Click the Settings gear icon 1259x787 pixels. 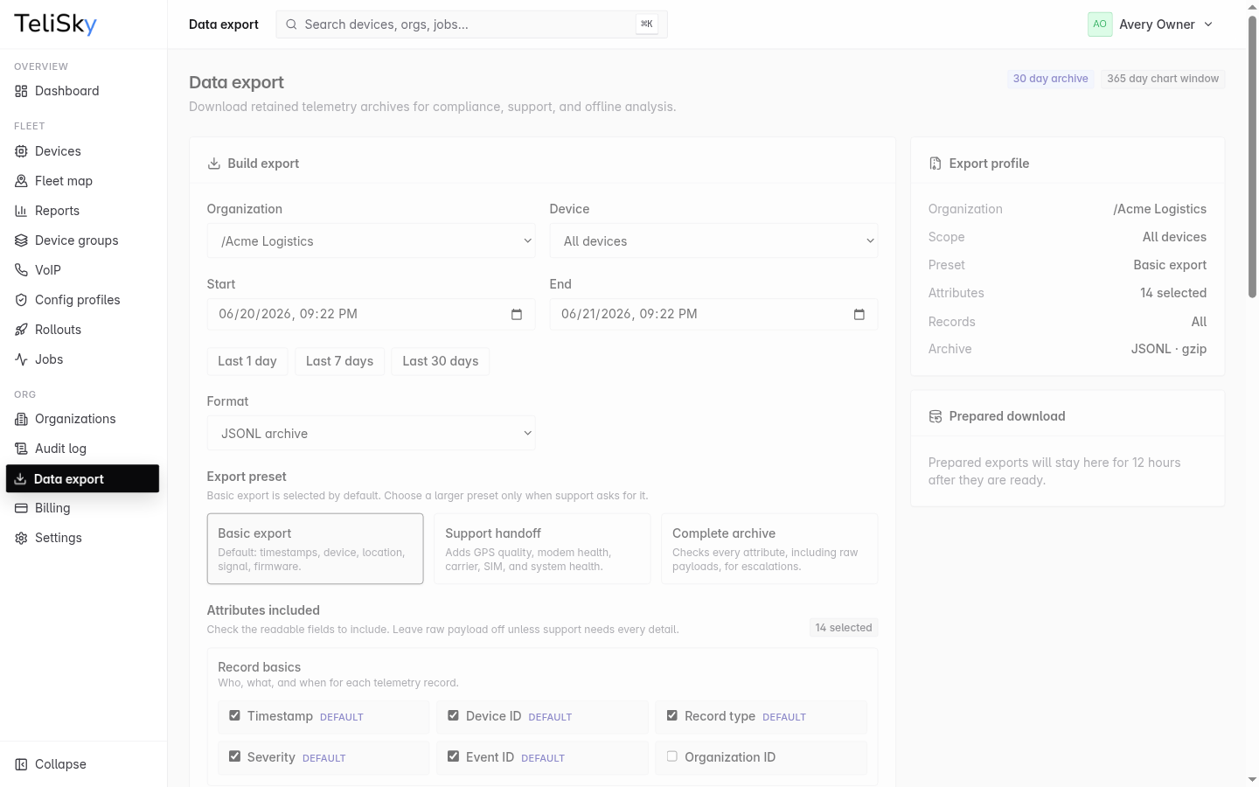click(21, 538)
